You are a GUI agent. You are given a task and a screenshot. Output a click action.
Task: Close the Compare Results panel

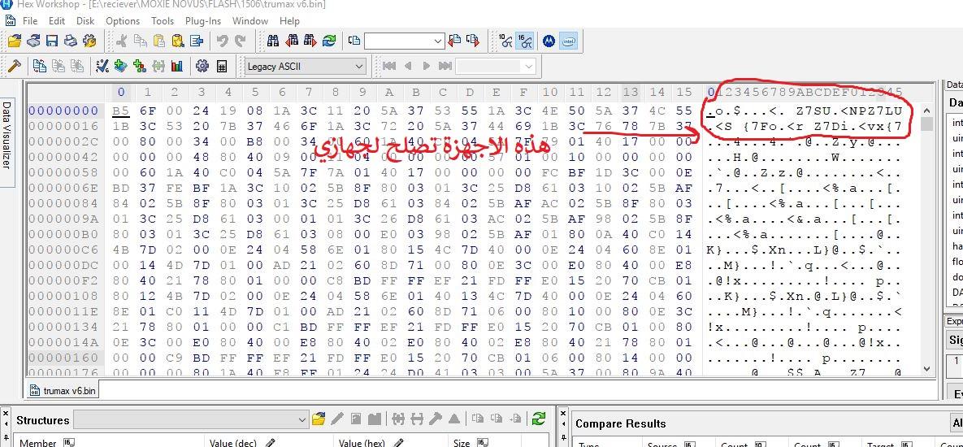pyautogui.click(x=562, y=414)
